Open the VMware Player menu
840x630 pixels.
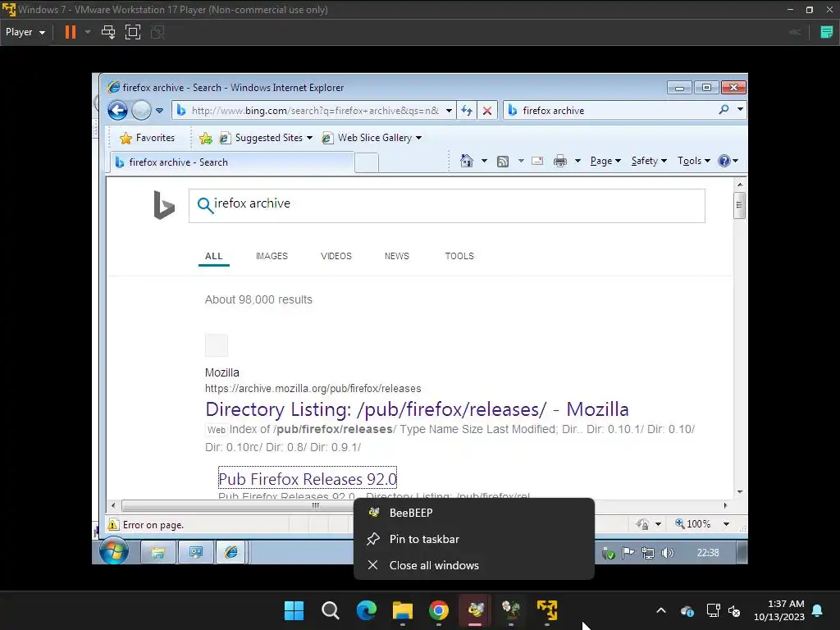[25, 32]
